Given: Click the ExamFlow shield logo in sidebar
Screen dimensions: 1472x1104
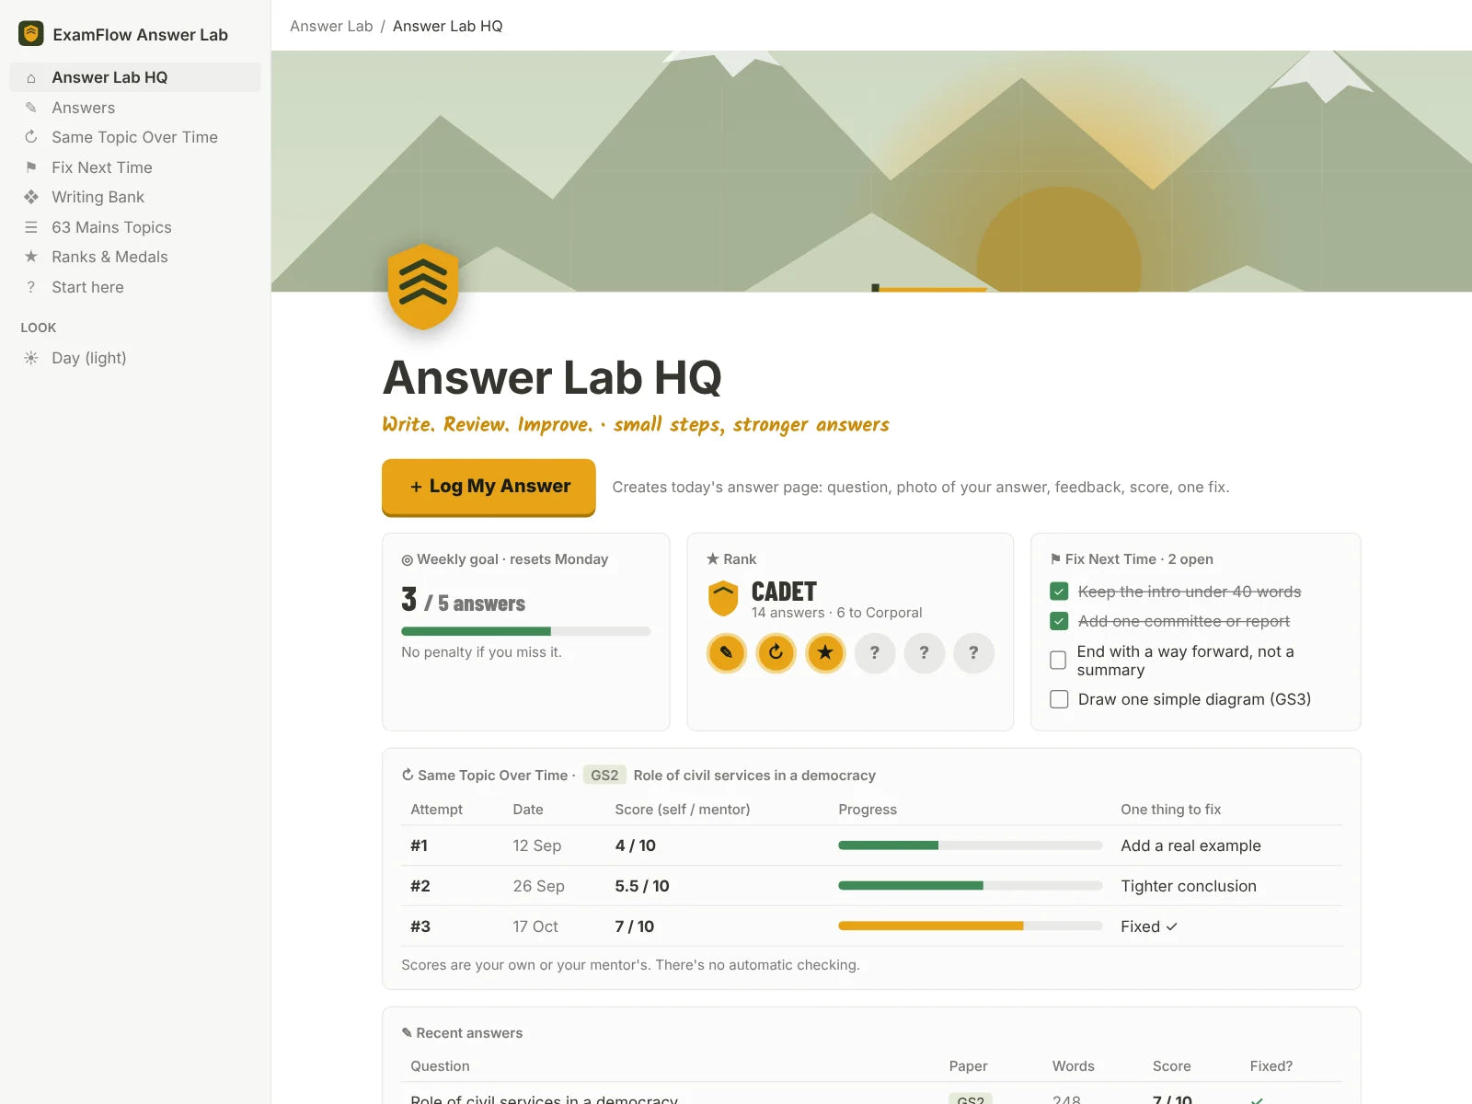Looking at the screenshot, I should [x=31, y=34].
